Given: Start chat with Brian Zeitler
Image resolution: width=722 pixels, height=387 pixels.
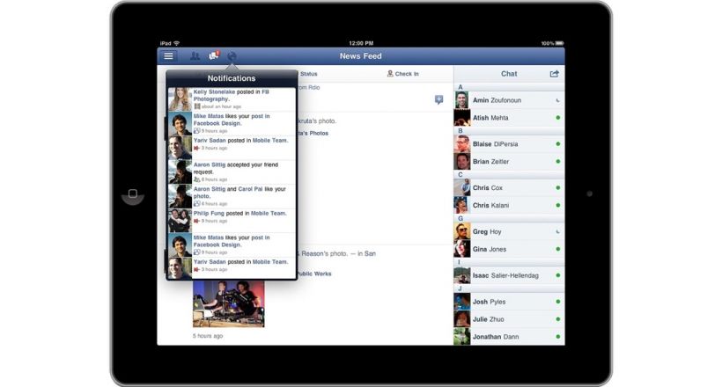Looking at the screenshot, I should (509, 162).
